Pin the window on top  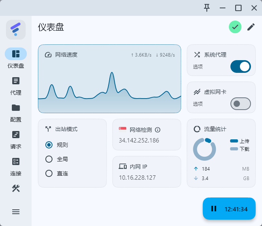coord(207,8)
